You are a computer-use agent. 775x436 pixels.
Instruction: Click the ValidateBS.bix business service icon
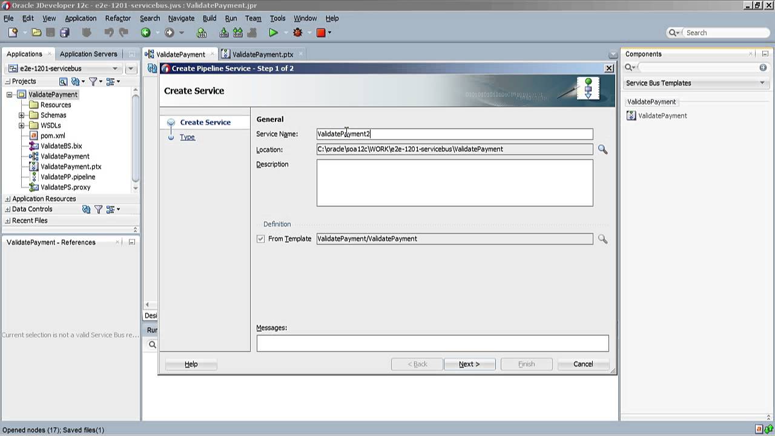tap(34, 146)
